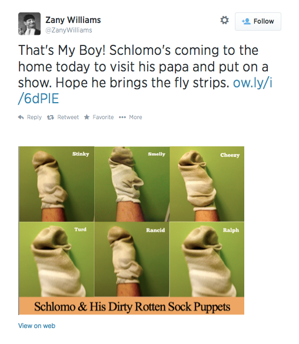This screenshot has height=344, width=299.
Task: Open the Cheezy sock puppet photo
Action: 207,184
